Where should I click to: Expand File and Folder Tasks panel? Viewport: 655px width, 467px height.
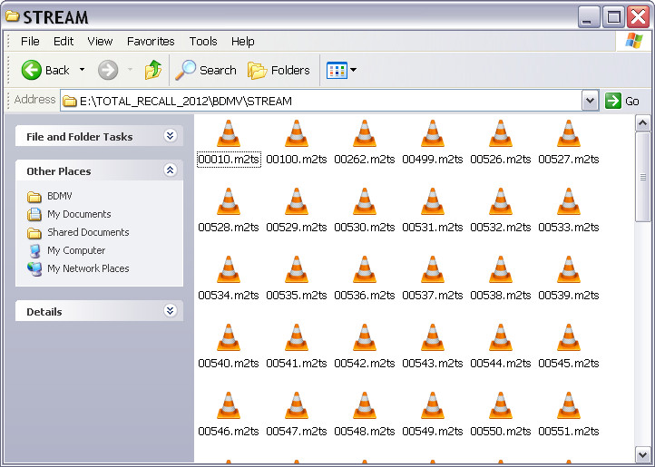(170, 136)
